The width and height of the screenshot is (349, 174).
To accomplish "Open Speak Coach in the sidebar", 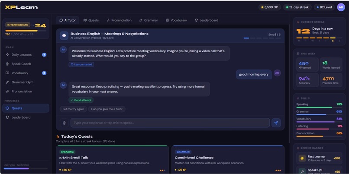I will pyautogui.click(x=26, y=64).
